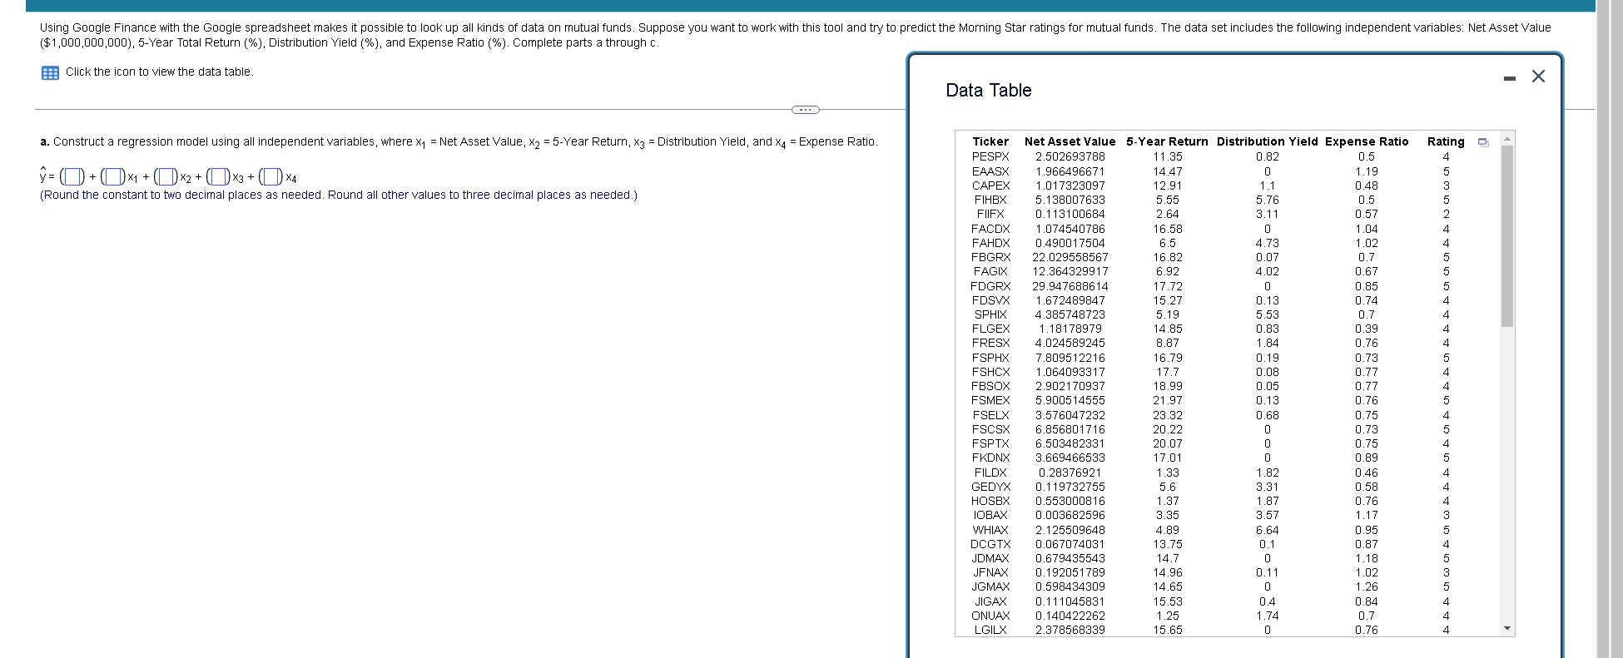Click net asset value 29.947688614

click(1070, 286)
